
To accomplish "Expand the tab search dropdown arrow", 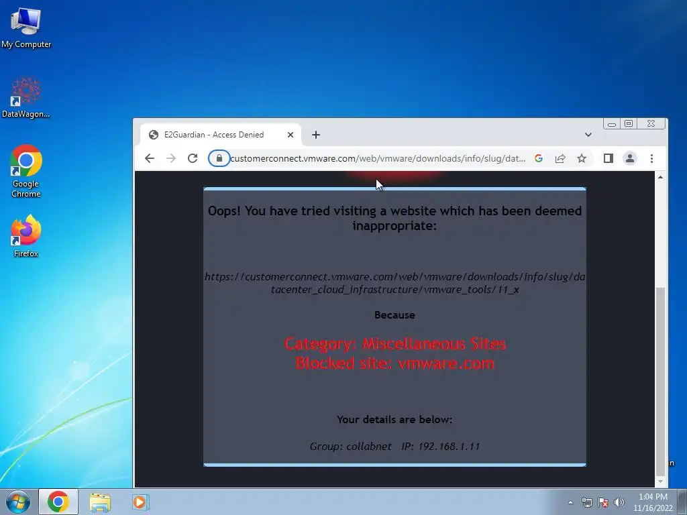I will (x=588, y=135).
